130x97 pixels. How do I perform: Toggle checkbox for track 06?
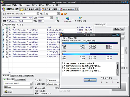coord(7,42)
